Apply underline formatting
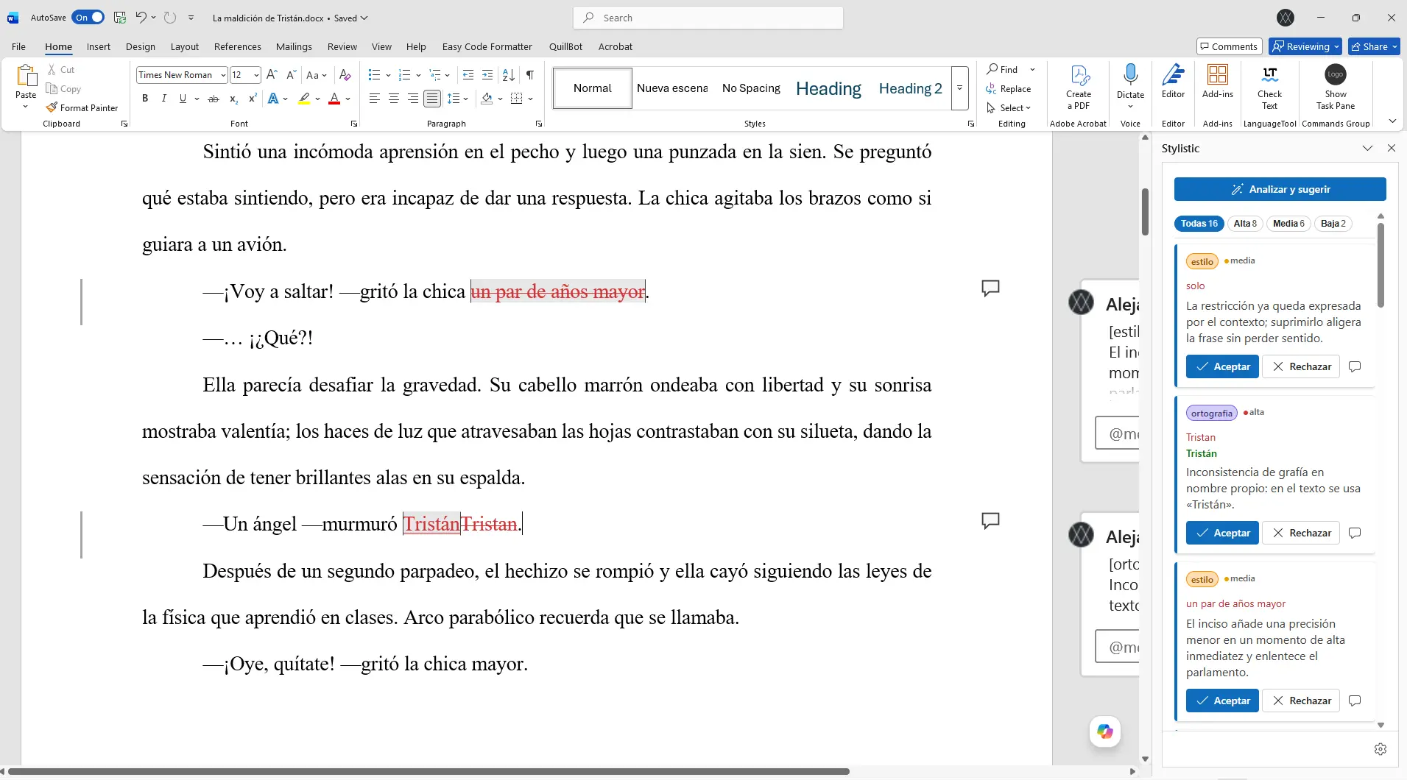1407x780 pixels. [183, 99]
